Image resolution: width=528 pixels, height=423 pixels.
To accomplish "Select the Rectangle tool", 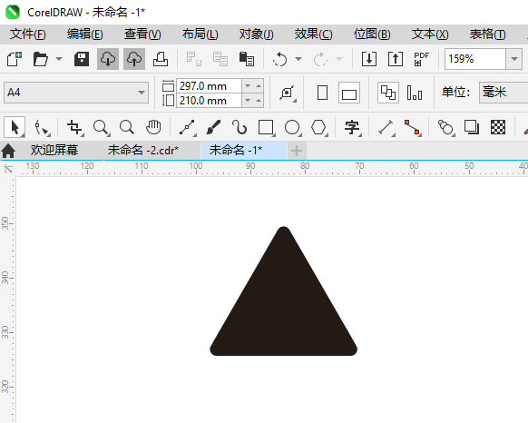I will click(x=266, y=128).
